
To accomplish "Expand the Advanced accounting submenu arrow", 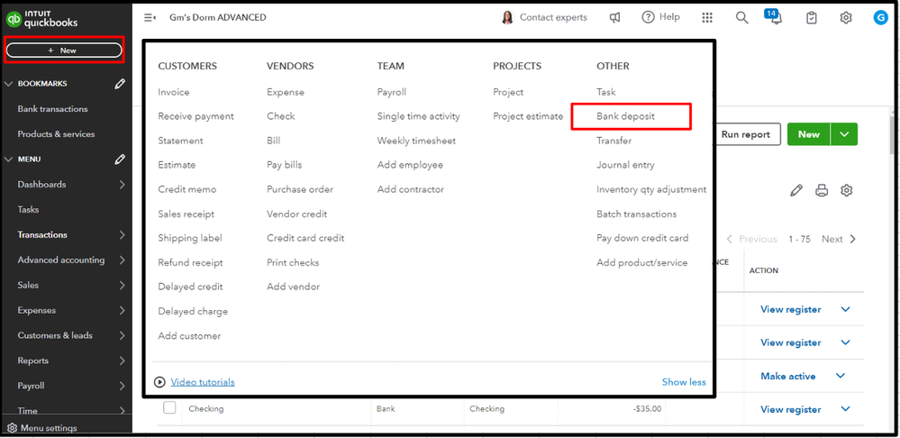I will click(122, 260).
